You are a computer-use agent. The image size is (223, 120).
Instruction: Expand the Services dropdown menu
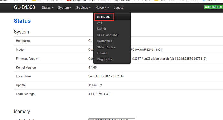click(83, 8)
